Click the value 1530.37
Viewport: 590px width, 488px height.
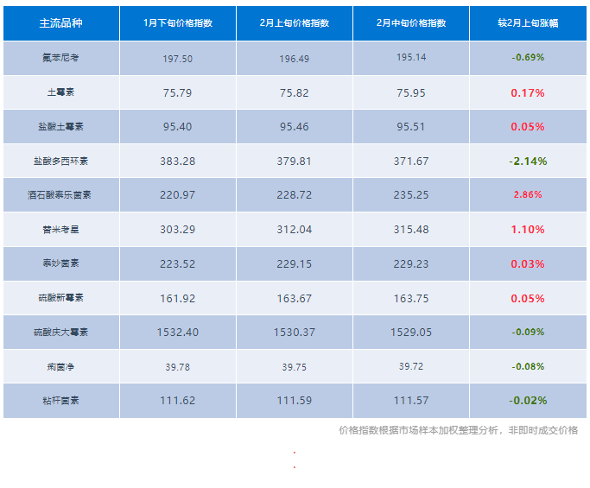pyautogui.click(x=295, y=333)
